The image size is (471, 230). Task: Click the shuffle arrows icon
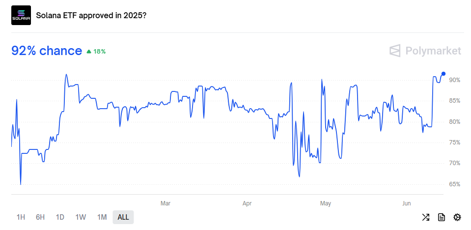[426, 217]
